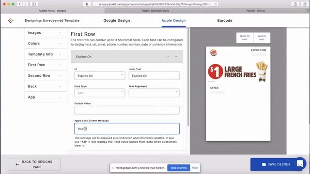The height and width of the screenshot is (174, 310).
Task: Click the Save Design button
Action: click(276, 164)
